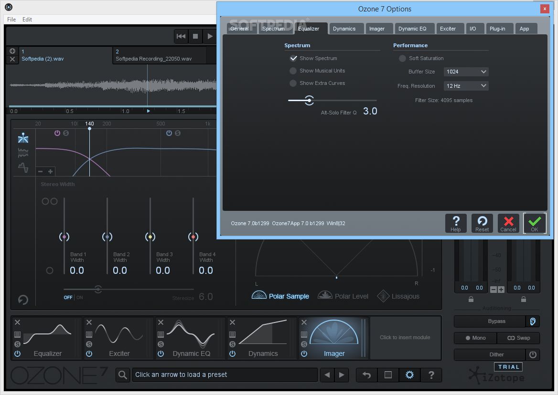Click the undo history arrow icon

pos(366,375)
